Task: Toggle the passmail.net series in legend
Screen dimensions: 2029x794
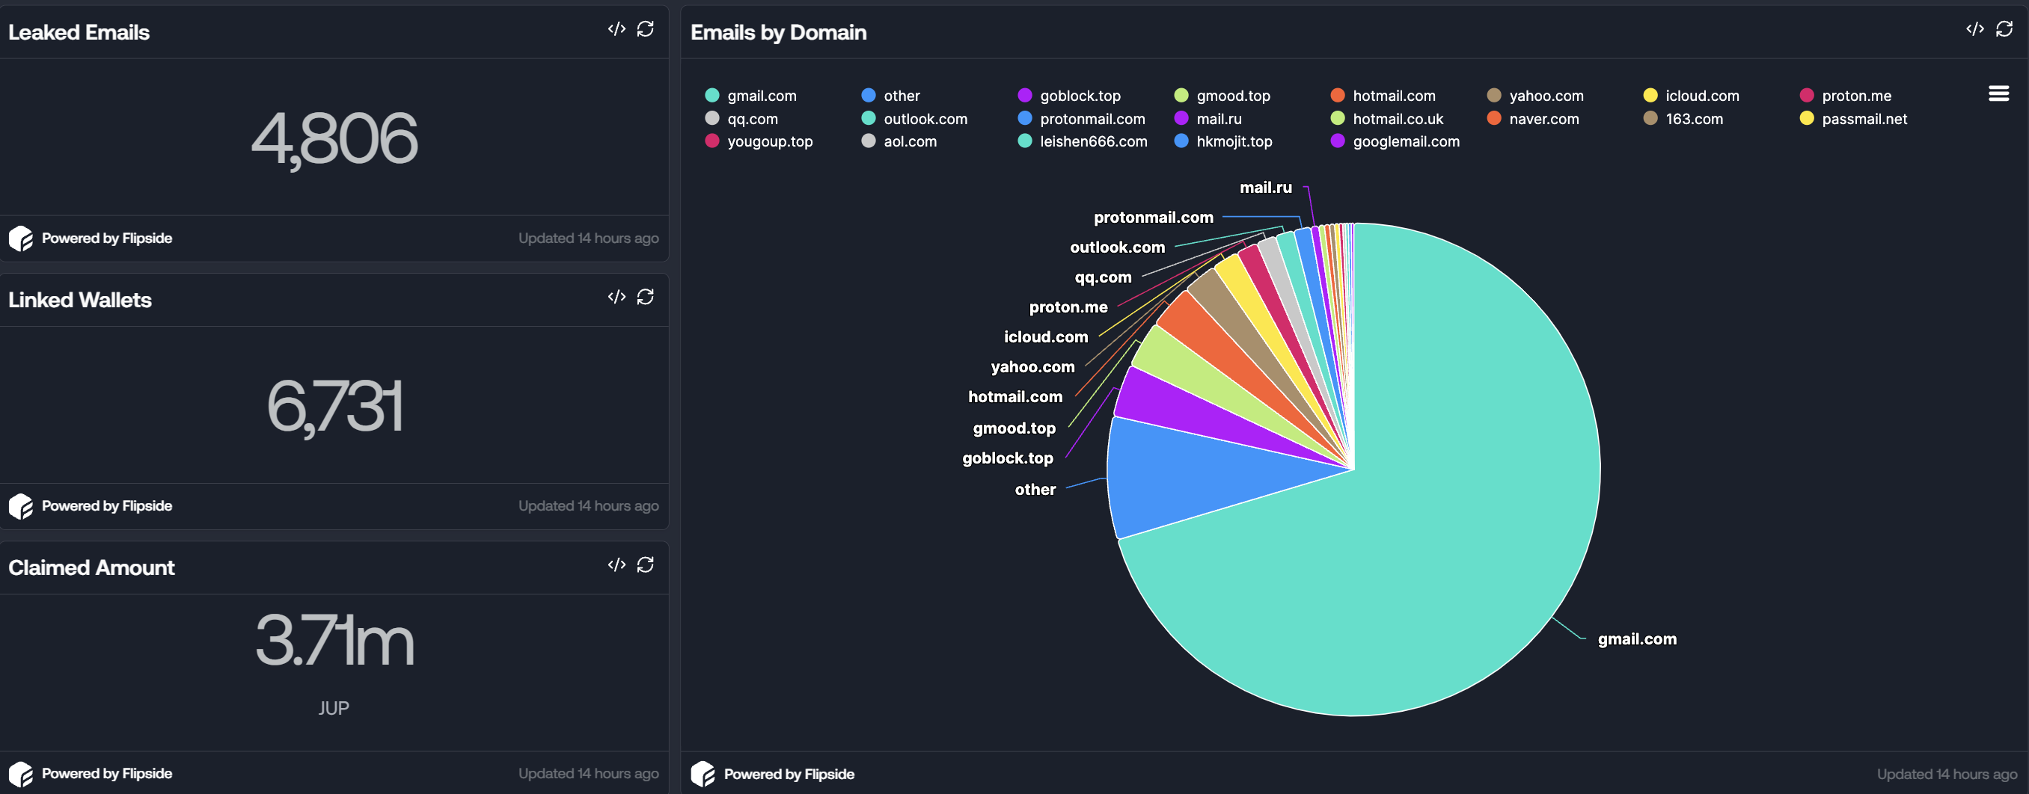Action: 1864,119
